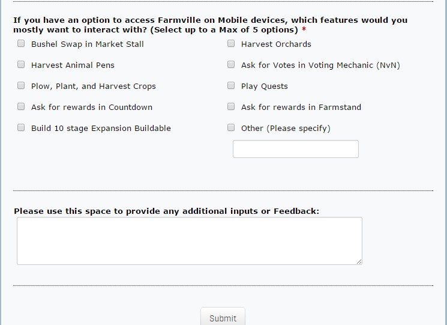Tick the Harvest Orchards checkbox
The height and width of the screenshot is (325, 447).
point(231,44)
